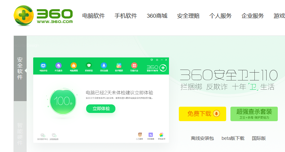Open the 电脑软件 (PC software) menu

pyautogui.click(x=93, y=16)
